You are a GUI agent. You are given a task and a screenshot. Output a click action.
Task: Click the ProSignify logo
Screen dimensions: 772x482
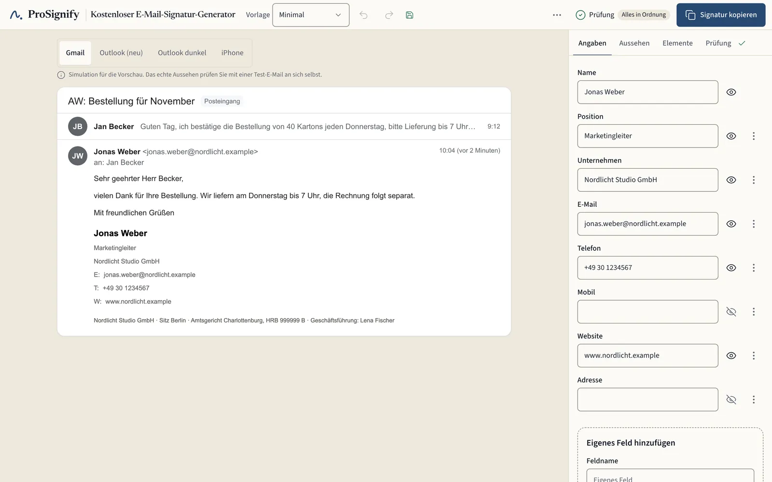pos(44,14)
